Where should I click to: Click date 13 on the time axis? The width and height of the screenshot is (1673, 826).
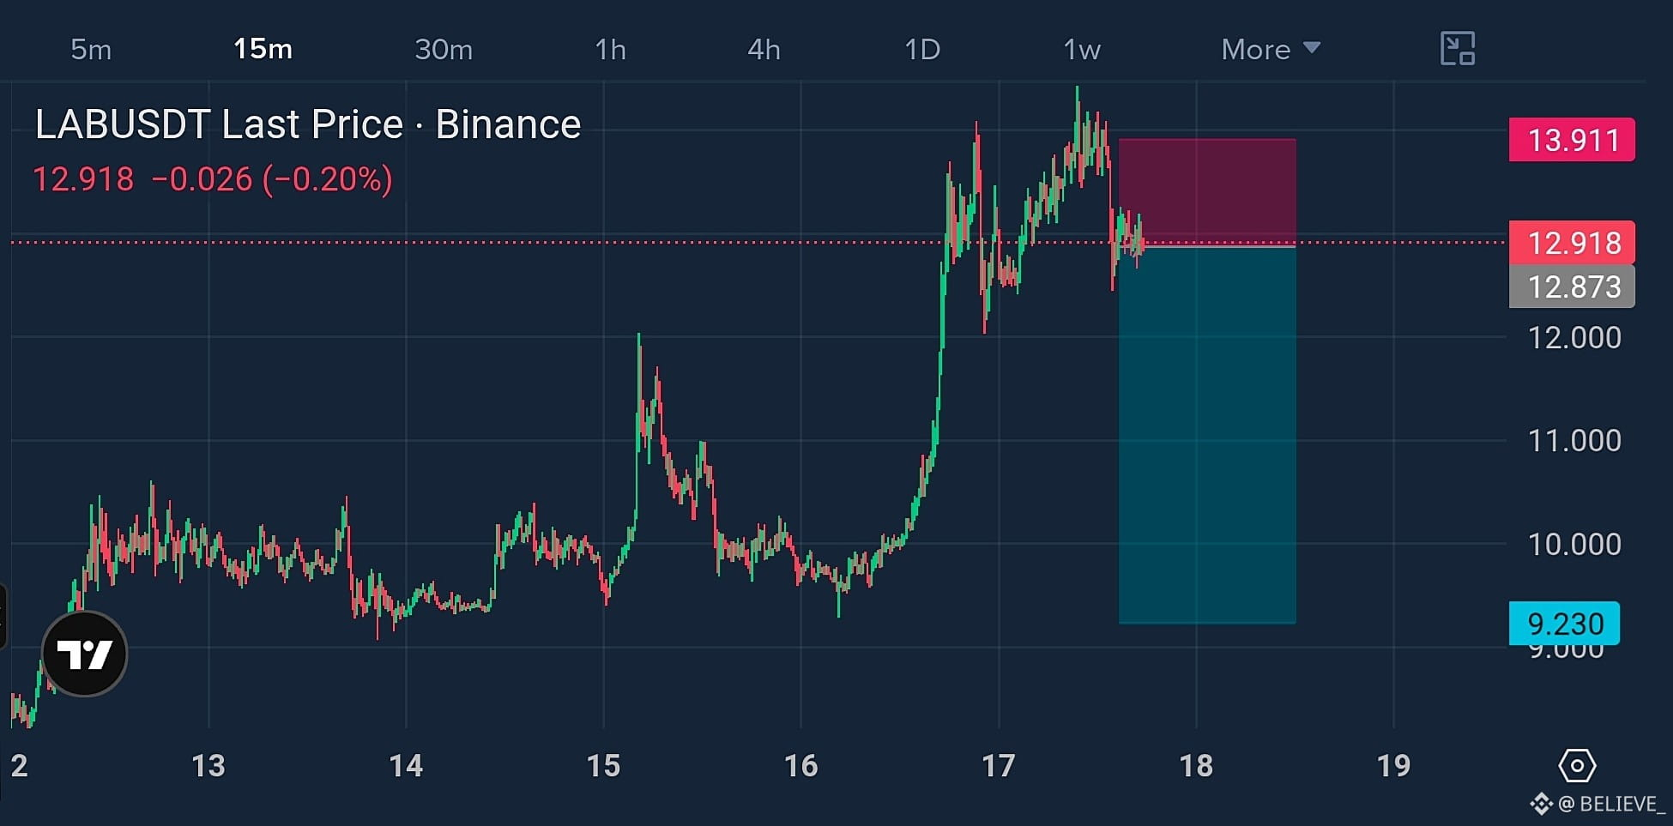(x=208, y=766)
